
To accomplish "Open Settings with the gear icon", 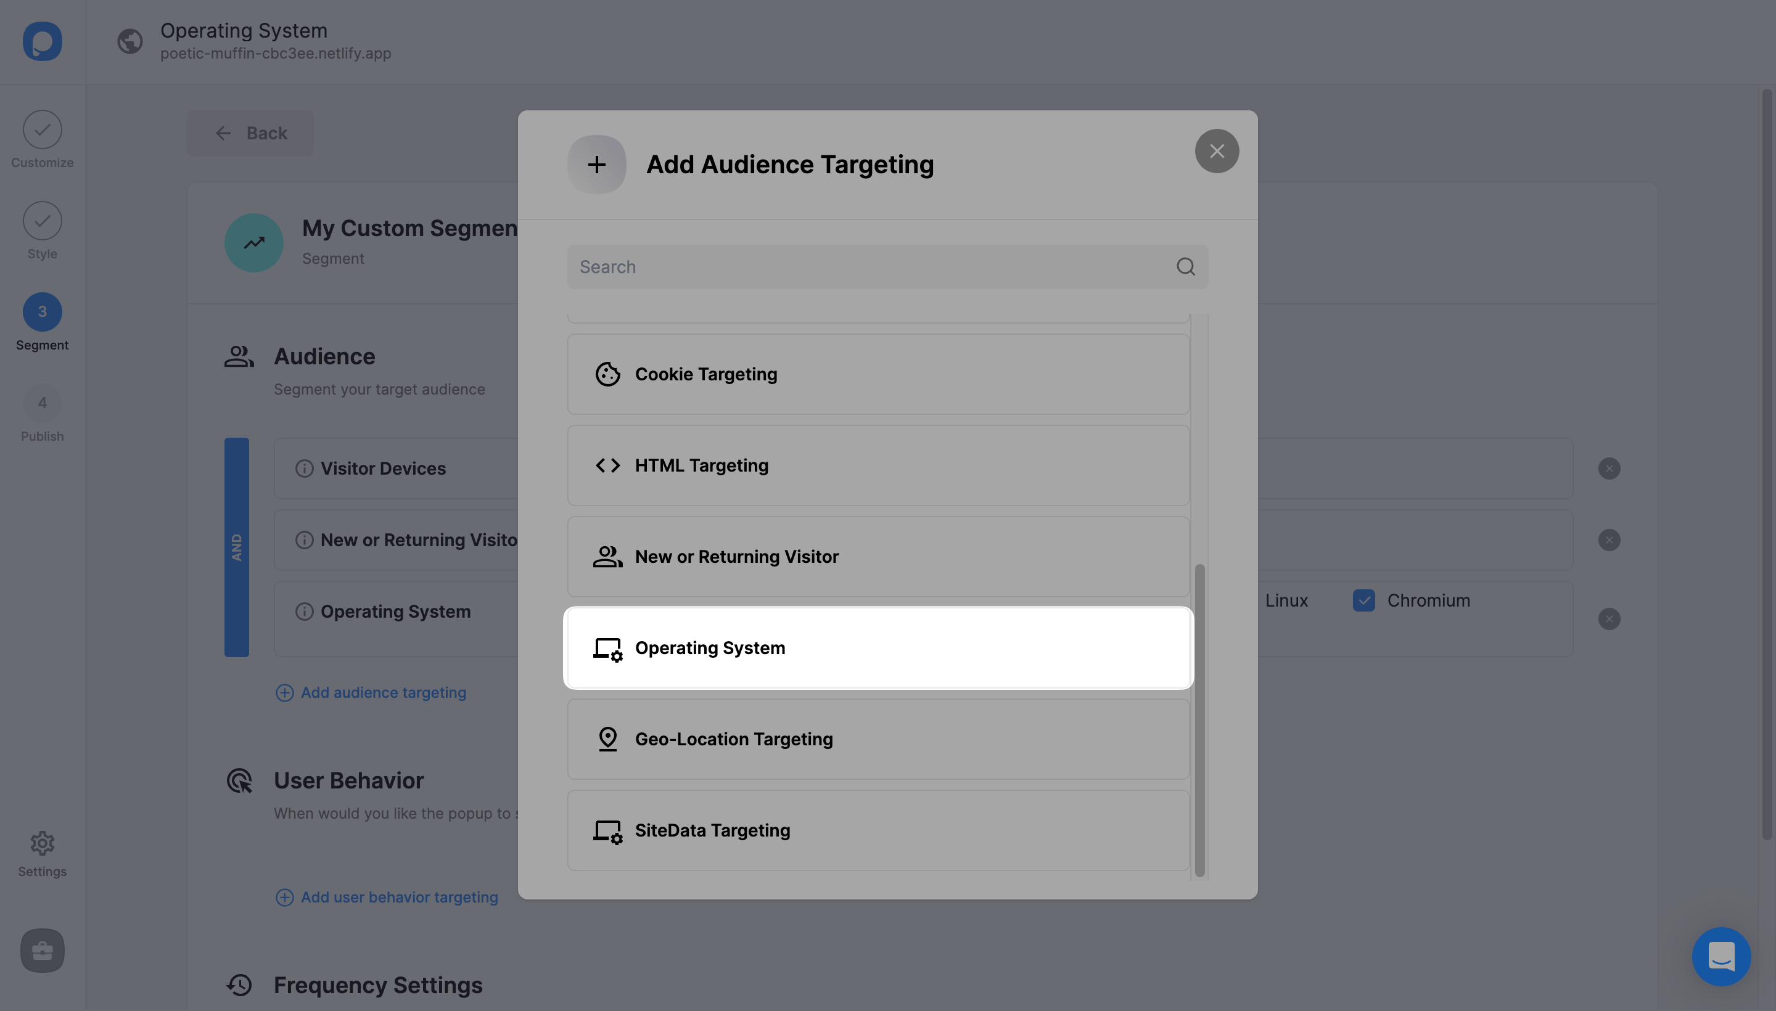I will click(43, 842).
